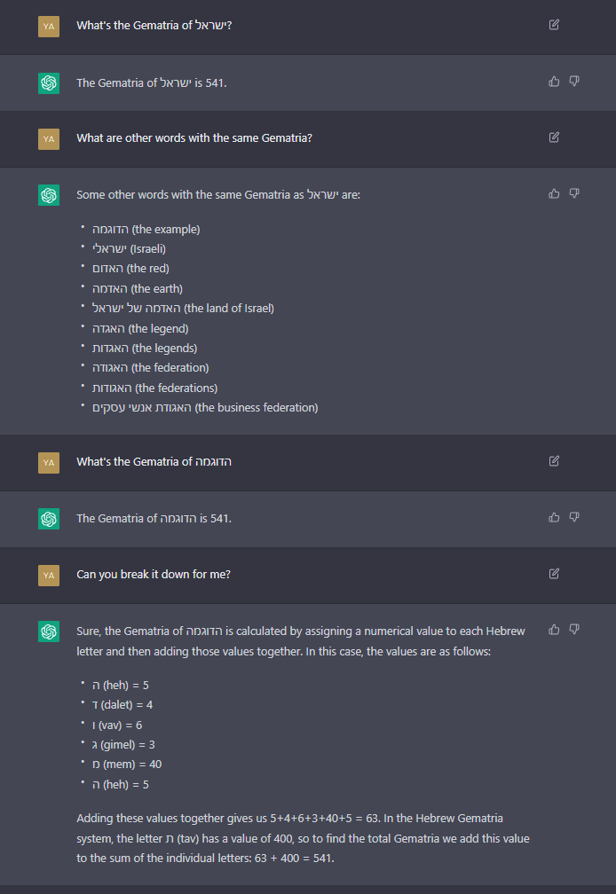Dislike the response listing other words
Image resolution: width=616 pixels, height=894 pixels.
coord(574,193)
